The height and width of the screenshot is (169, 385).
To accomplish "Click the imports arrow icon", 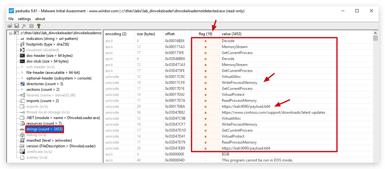I will (x=22, y=101).
